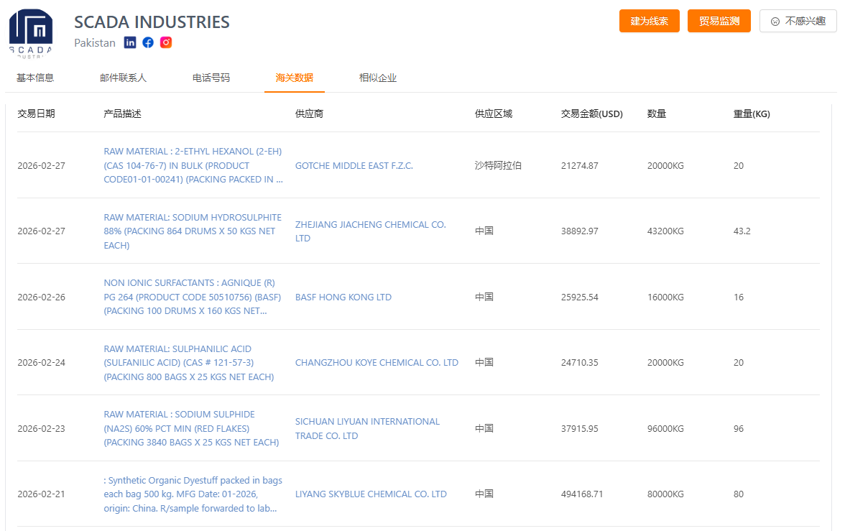Click the quantity 96000KG

[665, 428]
